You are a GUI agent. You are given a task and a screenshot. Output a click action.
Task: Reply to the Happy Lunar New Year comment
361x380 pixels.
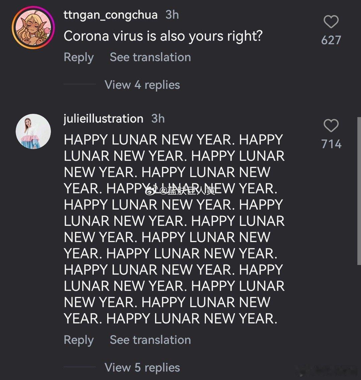pos(79,340)
